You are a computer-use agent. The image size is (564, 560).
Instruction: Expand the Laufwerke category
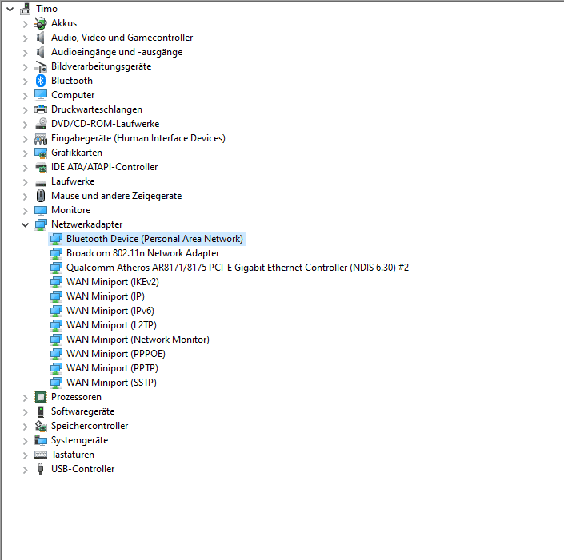coord(25,182)
